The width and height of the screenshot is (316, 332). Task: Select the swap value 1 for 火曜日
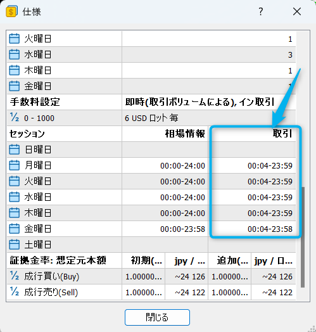click(x=290, y=39)
